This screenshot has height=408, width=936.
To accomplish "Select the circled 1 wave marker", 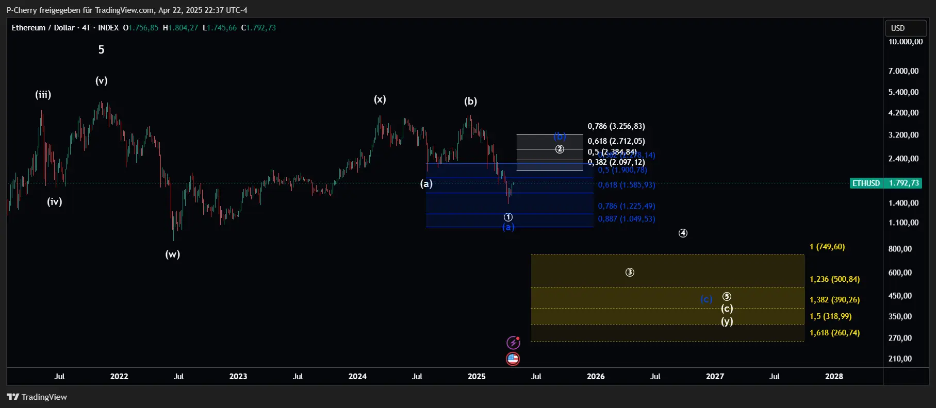I will tap(508, 217).
